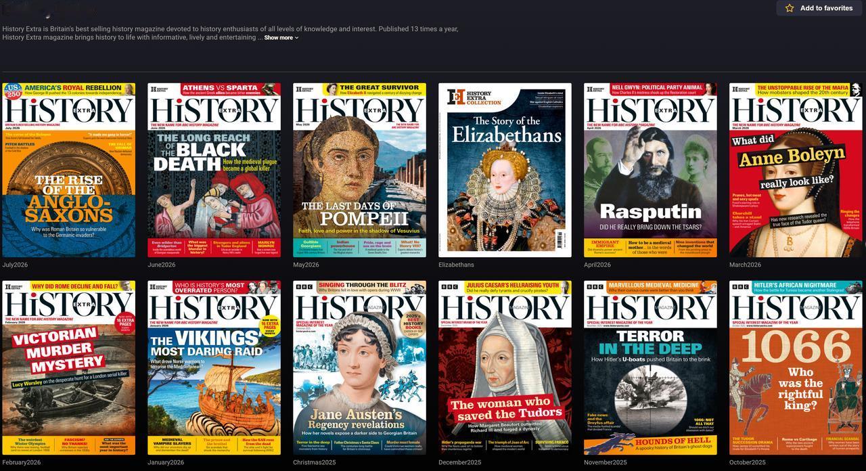Viewport: 866px width, 471px height.
Task: Click the star icon beside Add to favorites
Action: [790, 8]
